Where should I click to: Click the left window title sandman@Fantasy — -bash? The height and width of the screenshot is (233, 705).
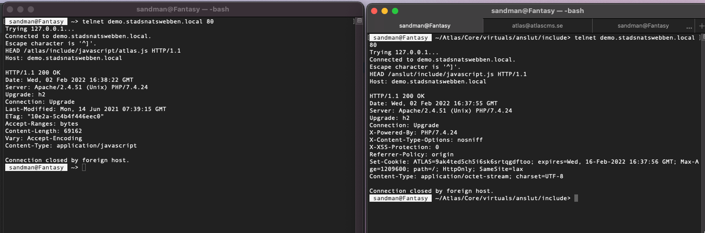182,9
